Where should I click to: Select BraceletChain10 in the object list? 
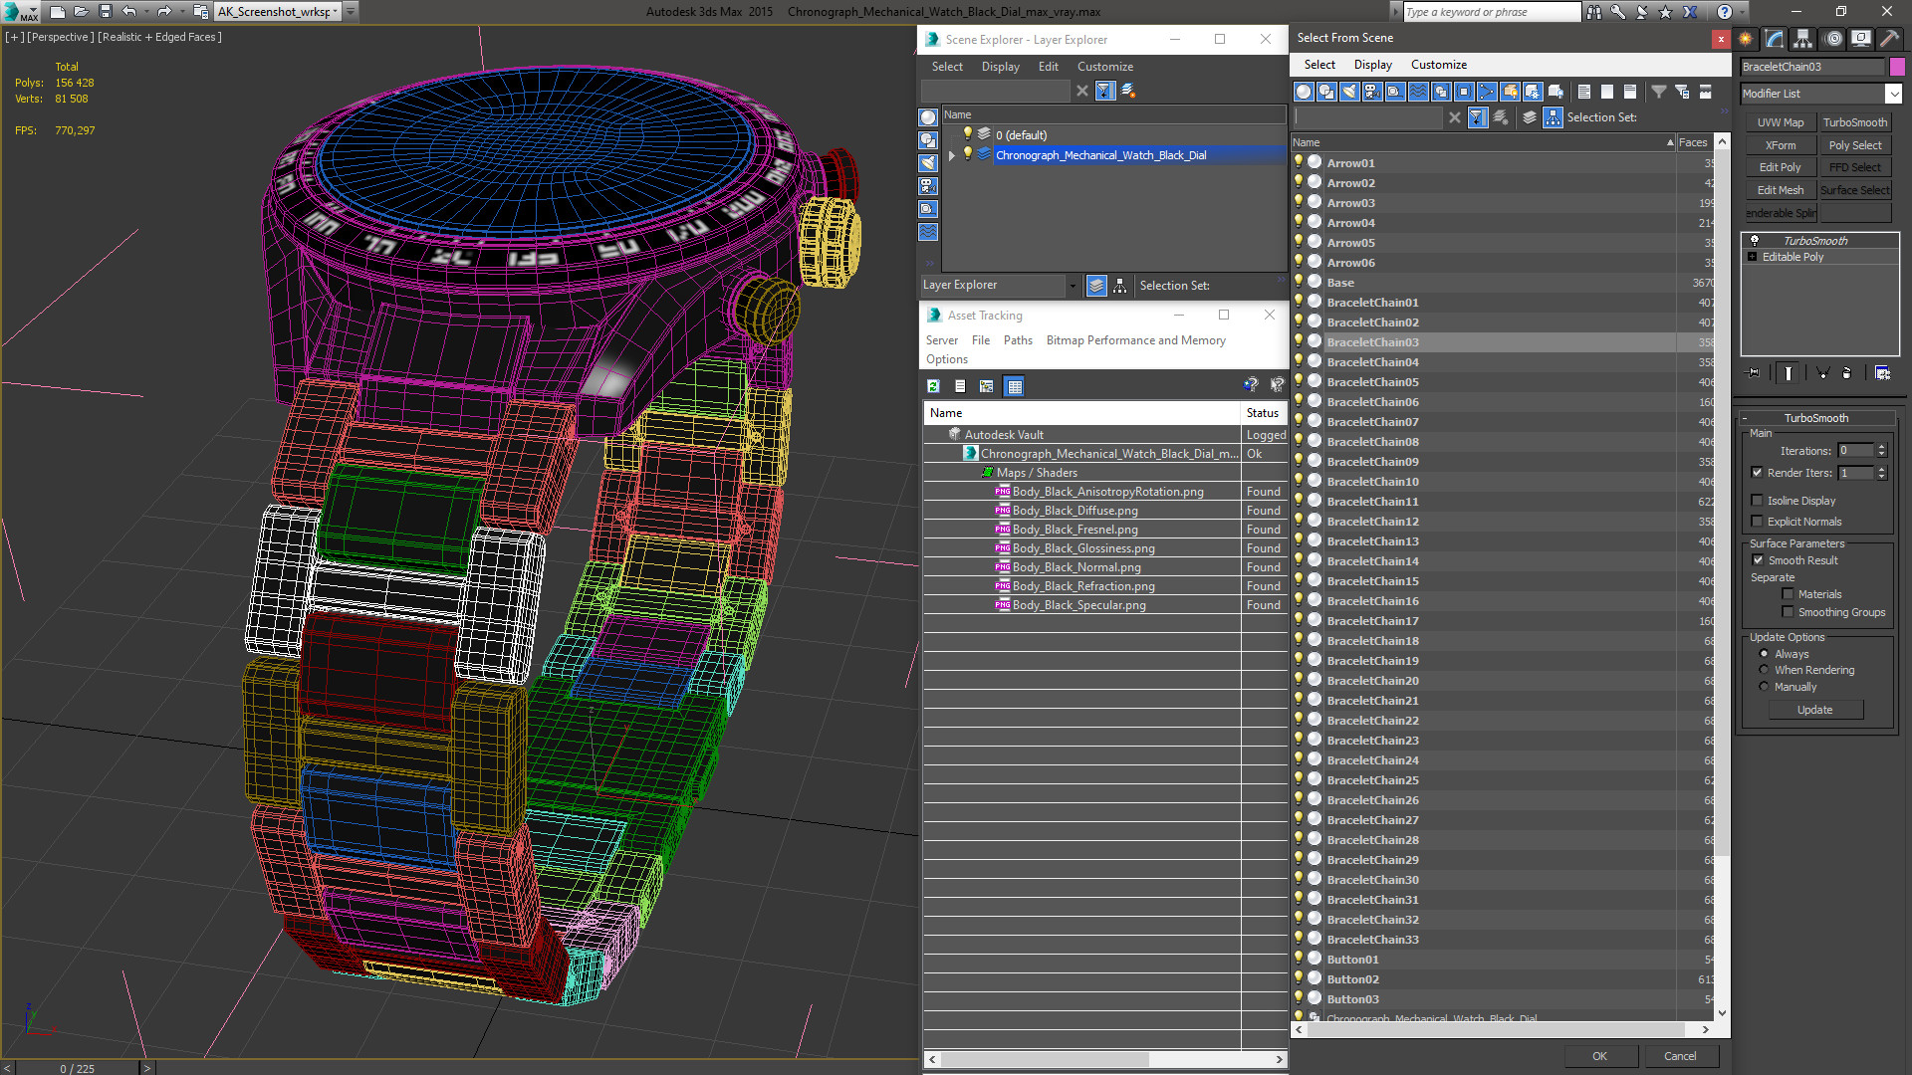1372,482
